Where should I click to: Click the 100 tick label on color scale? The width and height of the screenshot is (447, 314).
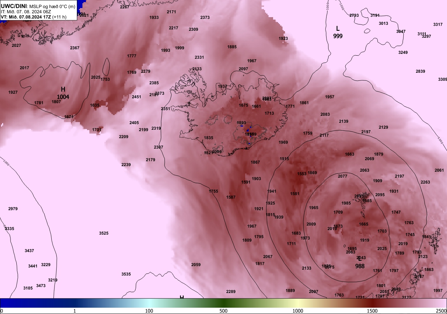coord(149,311)
